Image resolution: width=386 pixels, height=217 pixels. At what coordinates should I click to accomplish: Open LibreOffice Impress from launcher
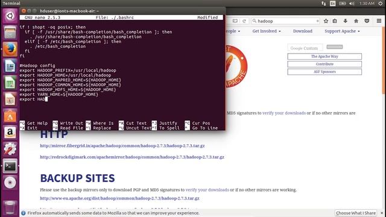10,99
